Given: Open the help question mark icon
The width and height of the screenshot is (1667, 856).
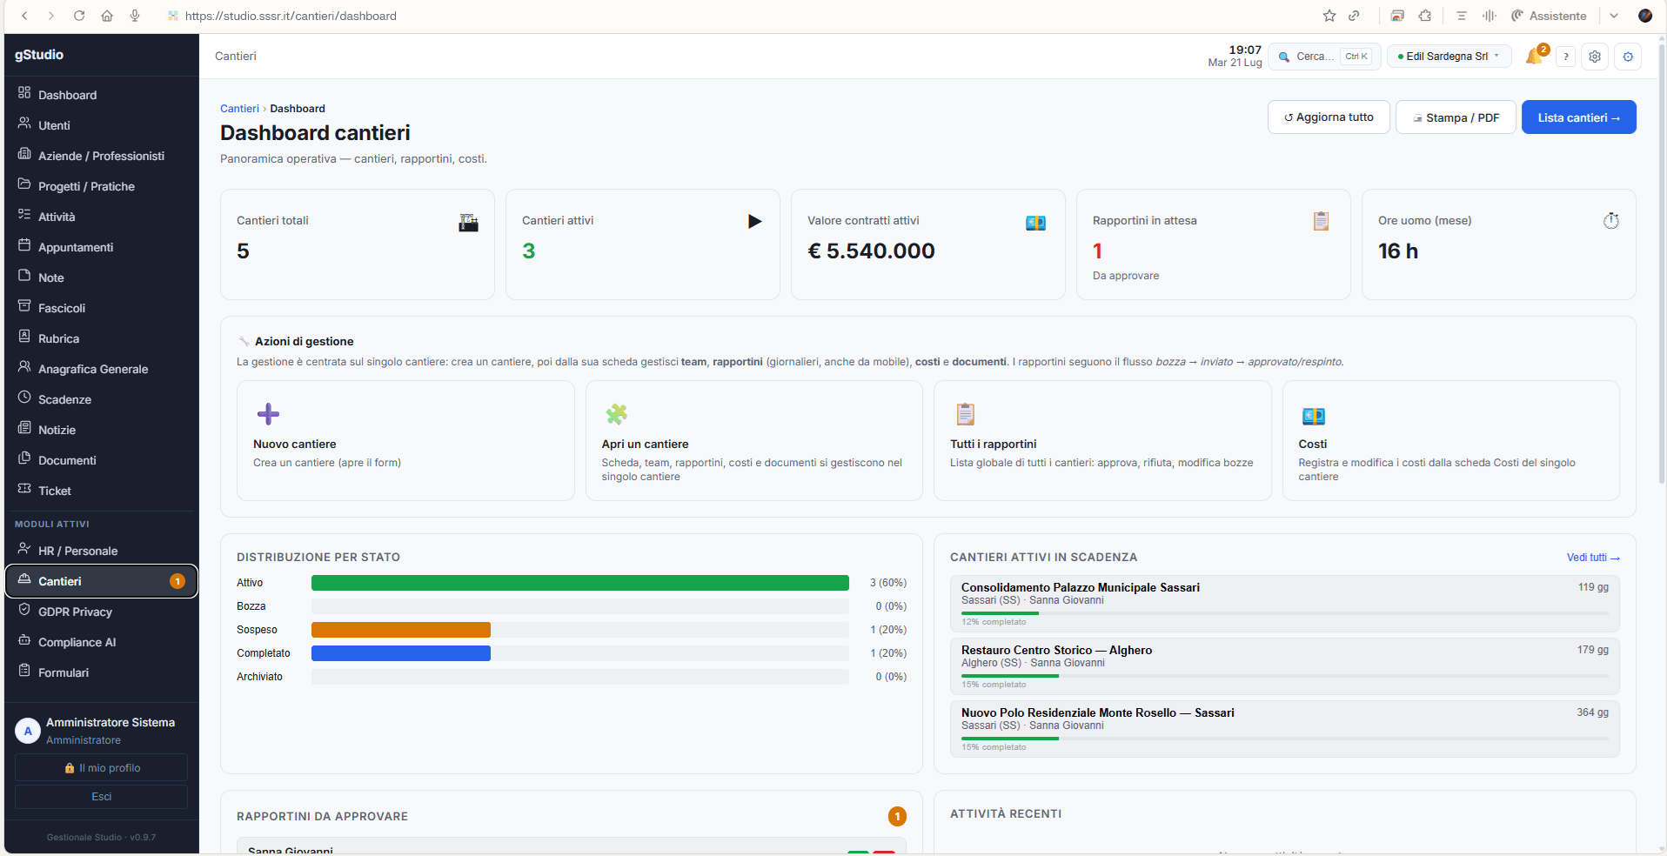Looking at the screenshot, I should 1565,57.
